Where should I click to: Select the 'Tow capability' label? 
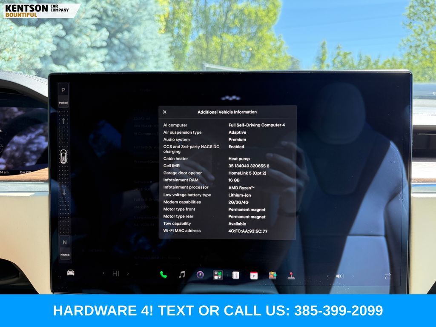(x=177, y=224)
